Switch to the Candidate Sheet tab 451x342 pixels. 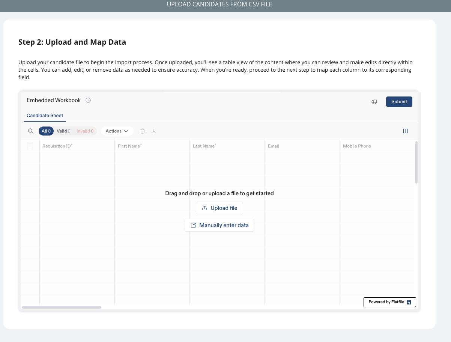pos(45,116)
